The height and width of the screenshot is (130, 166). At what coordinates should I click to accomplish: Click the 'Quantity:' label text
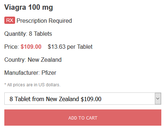[x=16, y=34]
